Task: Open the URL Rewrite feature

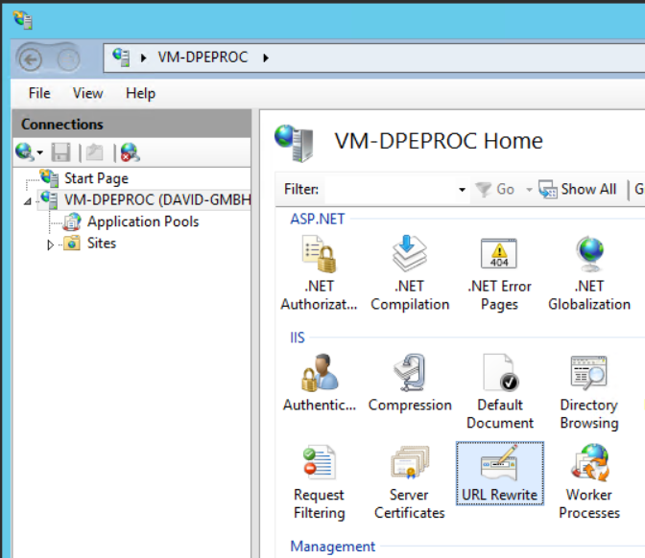Action: (x=499, y=475)
